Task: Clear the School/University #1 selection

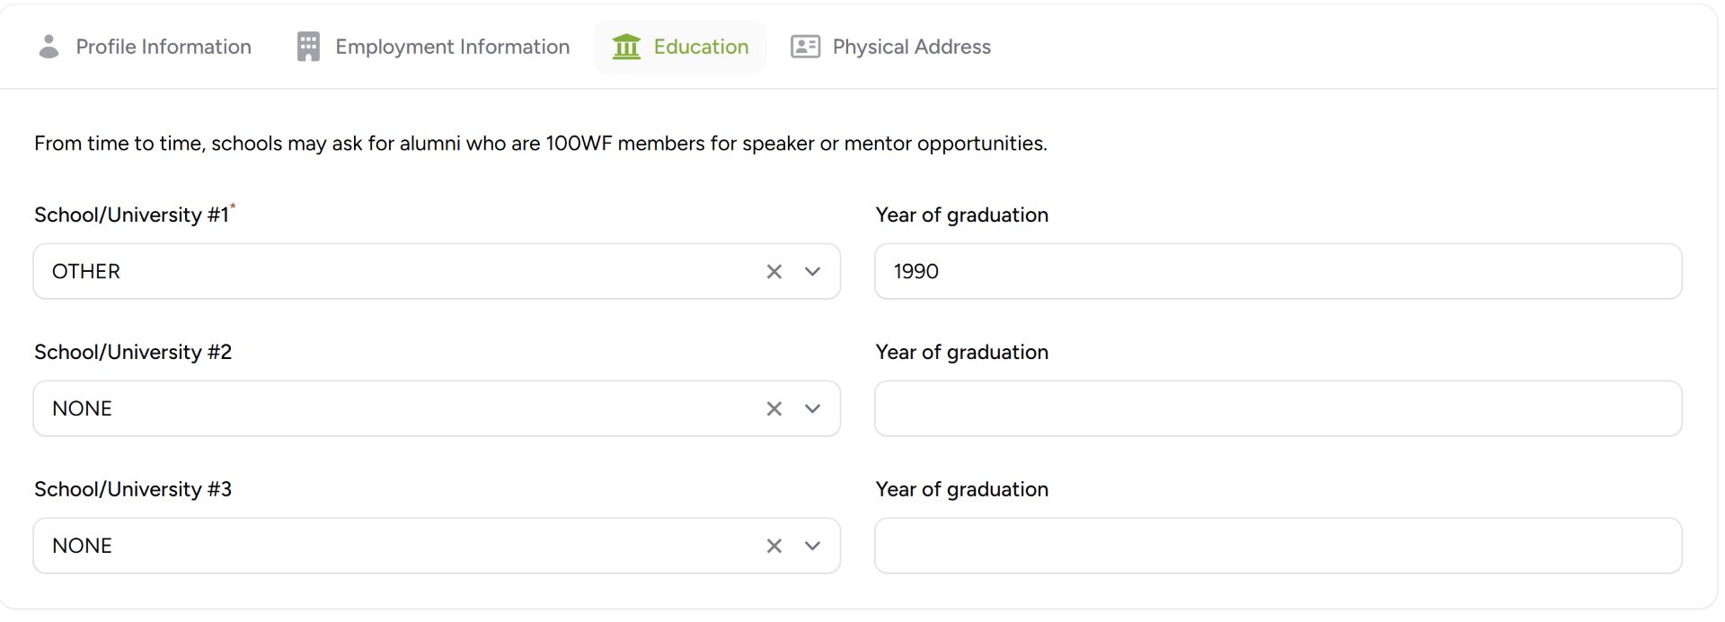Action: coord(774,272)
